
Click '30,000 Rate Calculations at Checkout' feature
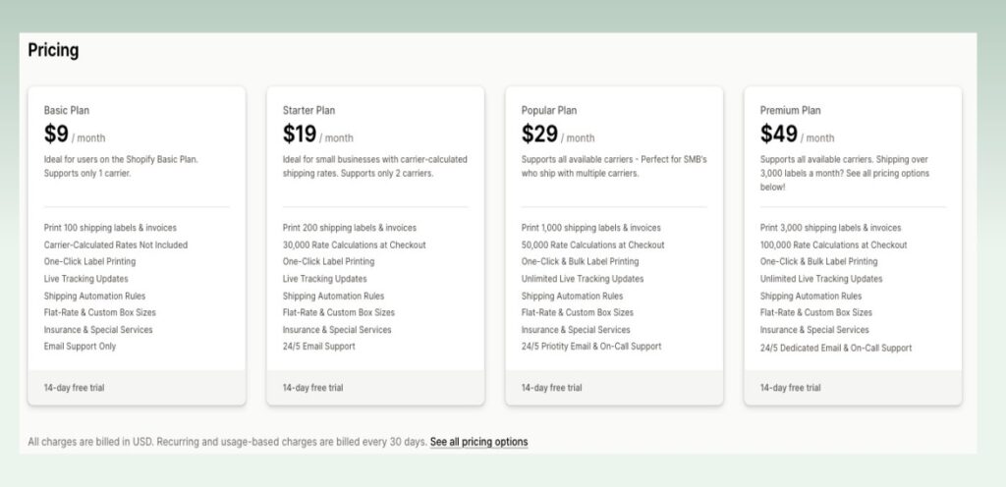pos(354,244)
